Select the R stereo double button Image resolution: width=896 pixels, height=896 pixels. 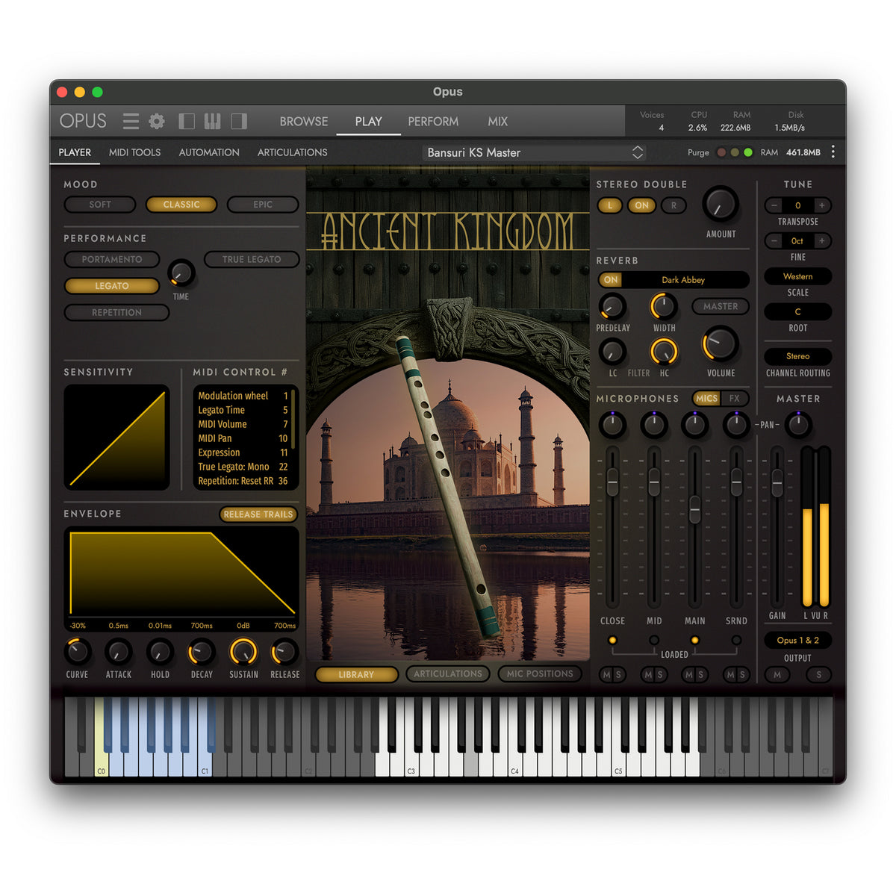673,205
